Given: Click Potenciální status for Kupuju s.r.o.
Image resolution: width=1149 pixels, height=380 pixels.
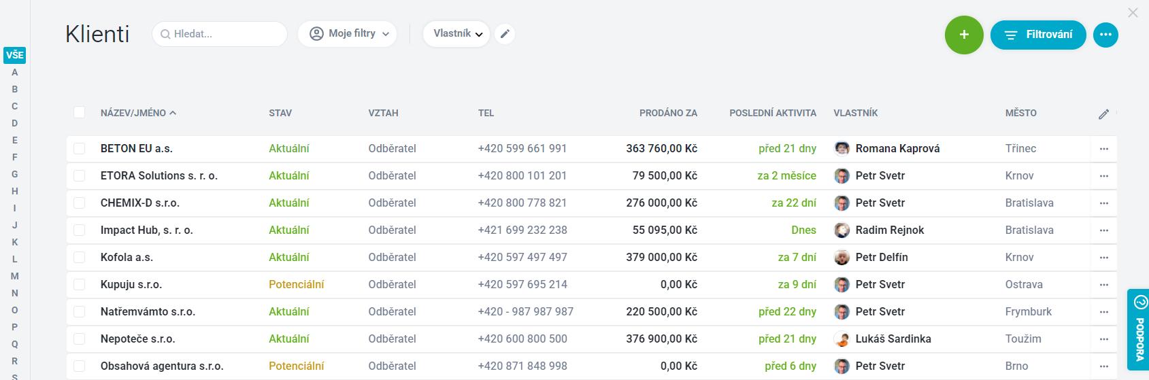Looking at the screenshot, I should point(297,284).
